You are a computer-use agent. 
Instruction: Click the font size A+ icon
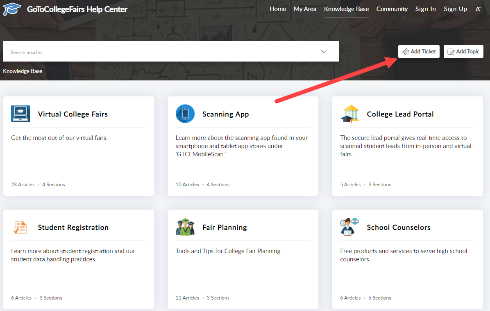pos(478,9)
